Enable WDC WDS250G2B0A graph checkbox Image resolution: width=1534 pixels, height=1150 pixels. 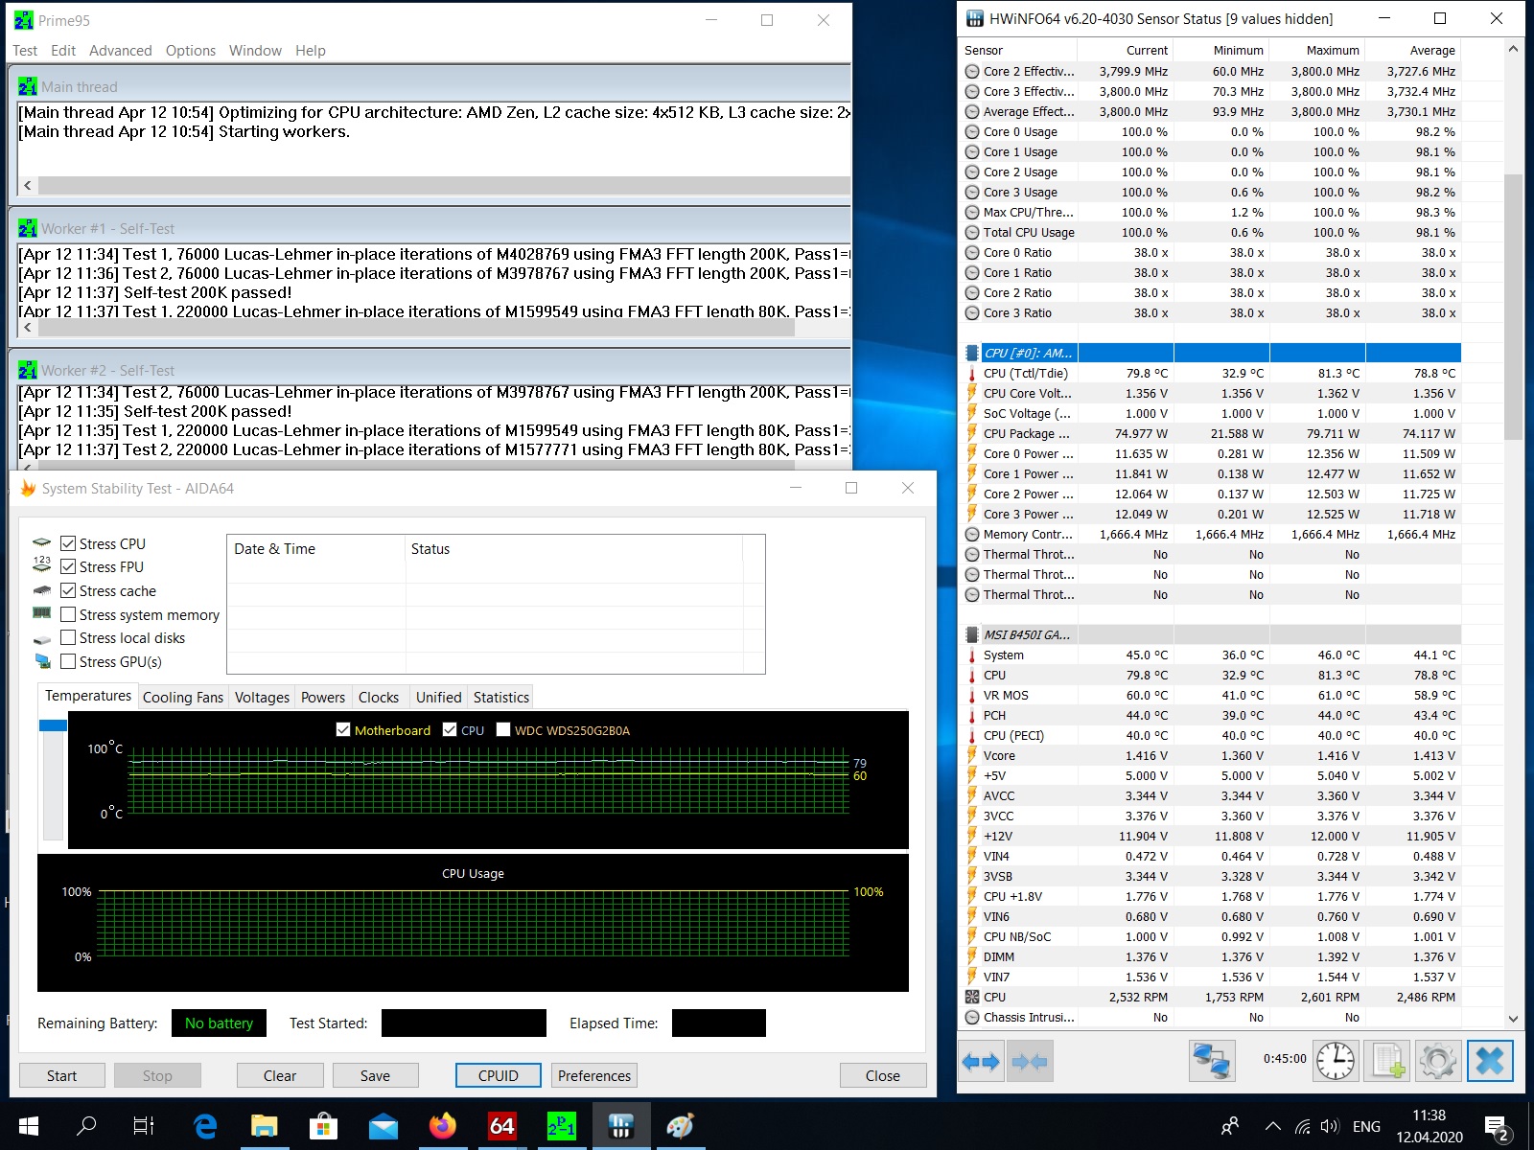tap(503, 730)
